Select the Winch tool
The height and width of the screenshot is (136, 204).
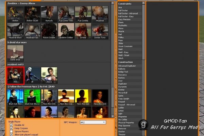[130, 58]
